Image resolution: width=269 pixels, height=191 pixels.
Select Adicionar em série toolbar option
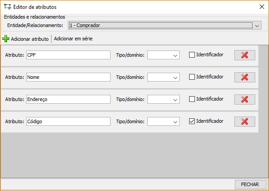(x=73, y=39)
